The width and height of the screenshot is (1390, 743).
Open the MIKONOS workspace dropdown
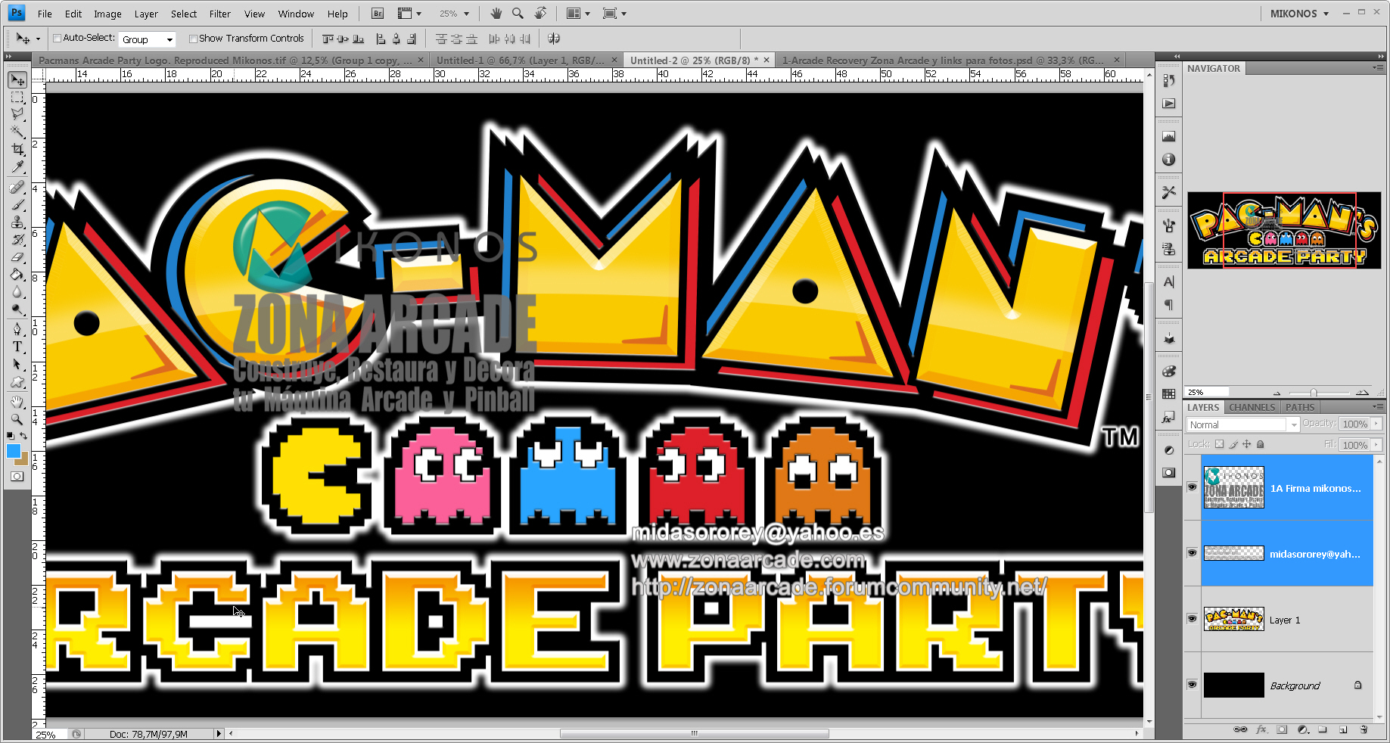[1299, 14]
